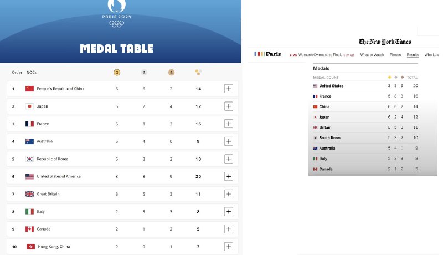Expand People's Republic of China row

229,89
